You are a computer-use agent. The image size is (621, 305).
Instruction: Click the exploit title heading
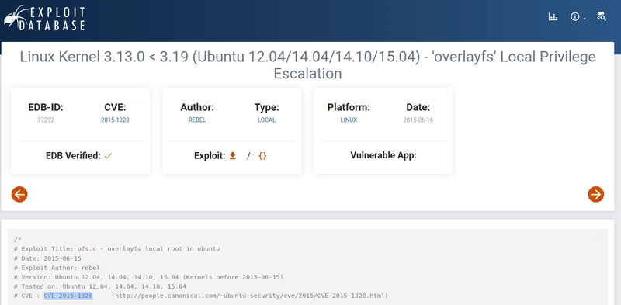point(307,65)
